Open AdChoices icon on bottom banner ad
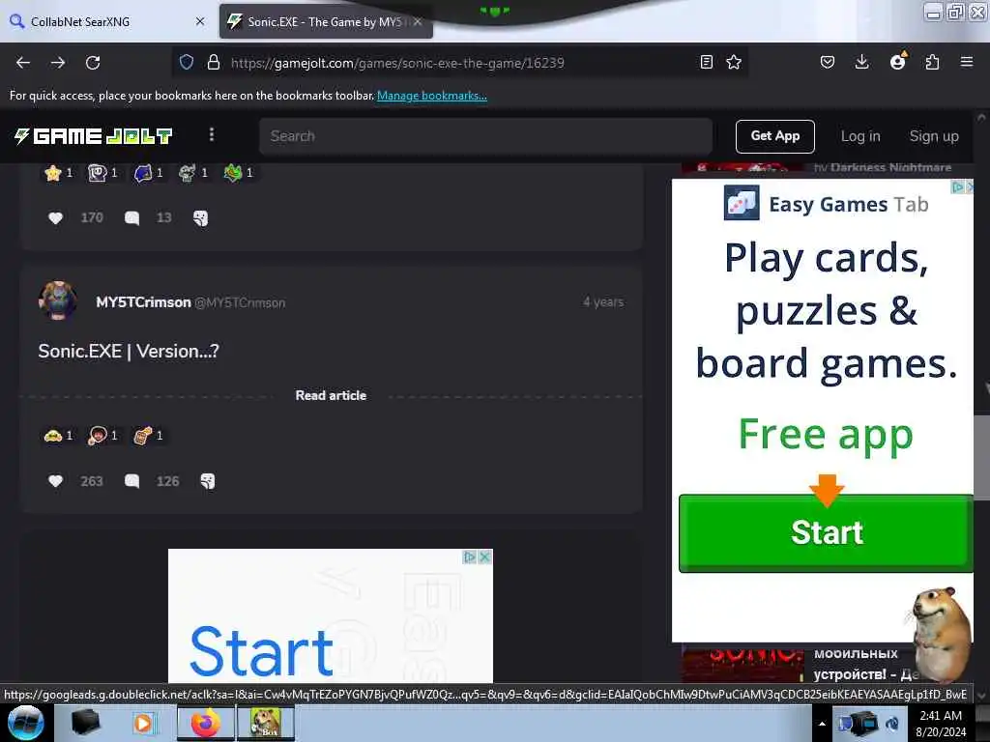This screenshot has height=742, width=990. pos(469,557)
